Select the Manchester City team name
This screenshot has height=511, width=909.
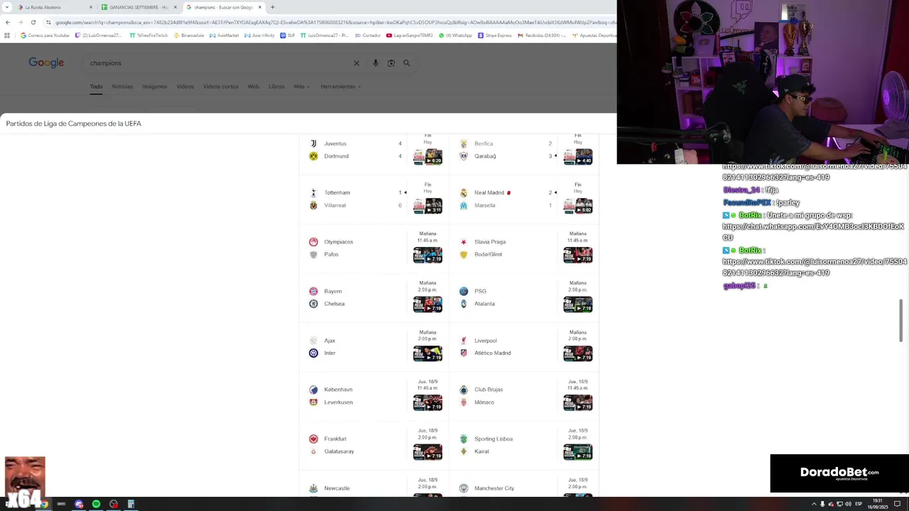pos(494,488)
